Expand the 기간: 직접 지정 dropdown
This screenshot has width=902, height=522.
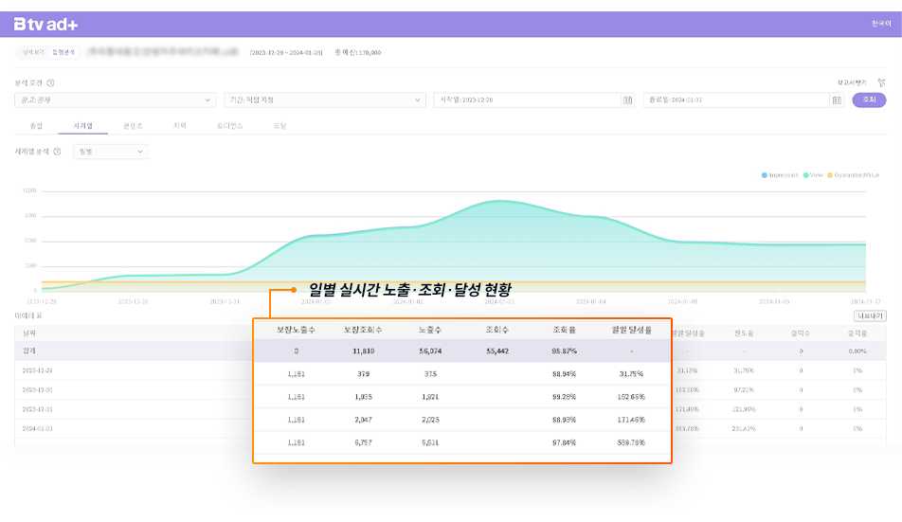coord(325,100)
